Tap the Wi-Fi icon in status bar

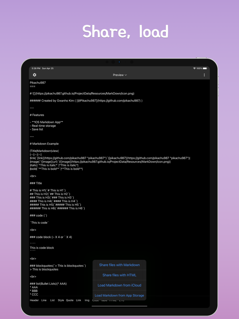(x=195, y=68)
